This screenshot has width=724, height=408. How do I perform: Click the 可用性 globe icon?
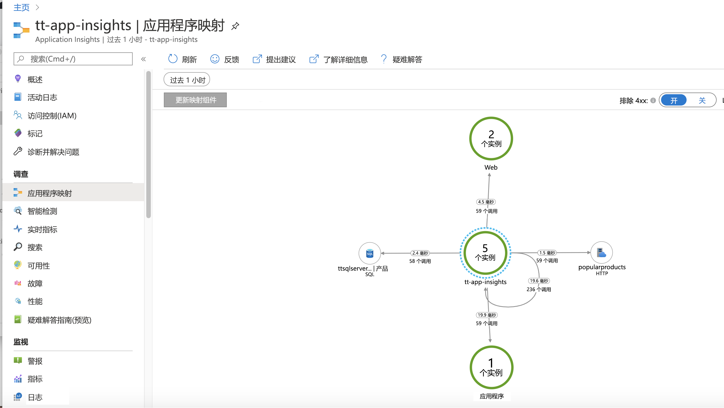tap(18, 265)
